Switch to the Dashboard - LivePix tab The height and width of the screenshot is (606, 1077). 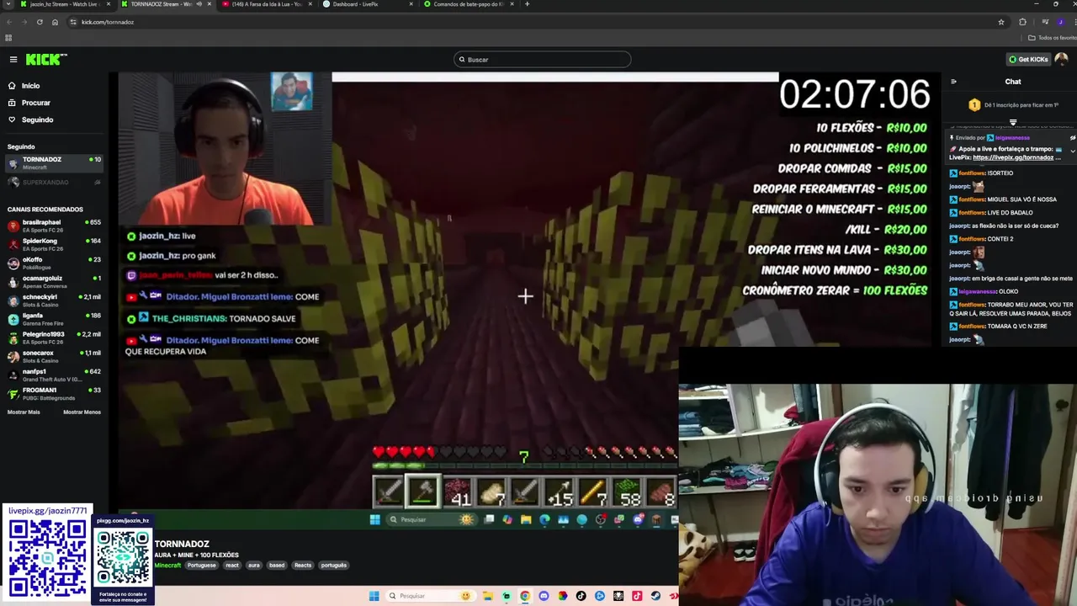tap(367, 4)
